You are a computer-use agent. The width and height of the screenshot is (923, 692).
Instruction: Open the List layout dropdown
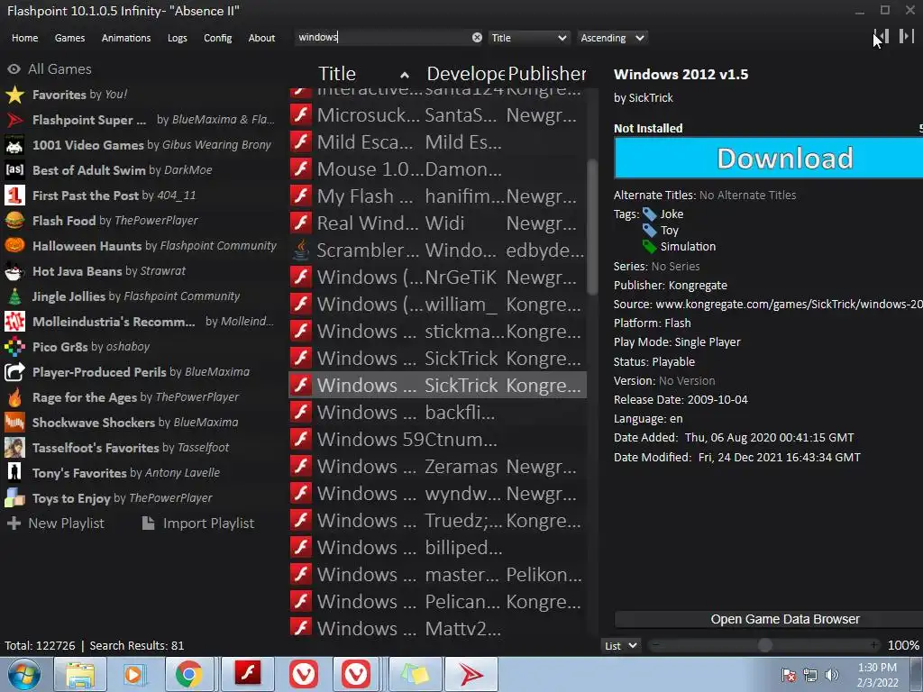(620, 645)
